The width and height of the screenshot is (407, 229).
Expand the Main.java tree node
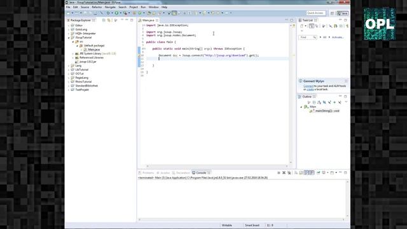(81, 50)
